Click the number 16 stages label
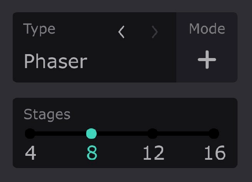This screenshot has width=252, height=182. click(215, 153)
